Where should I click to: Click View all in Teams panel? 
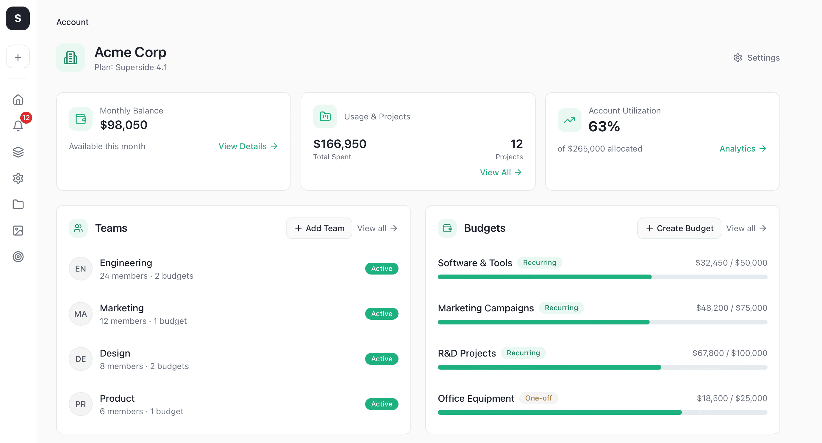(377, 228)
